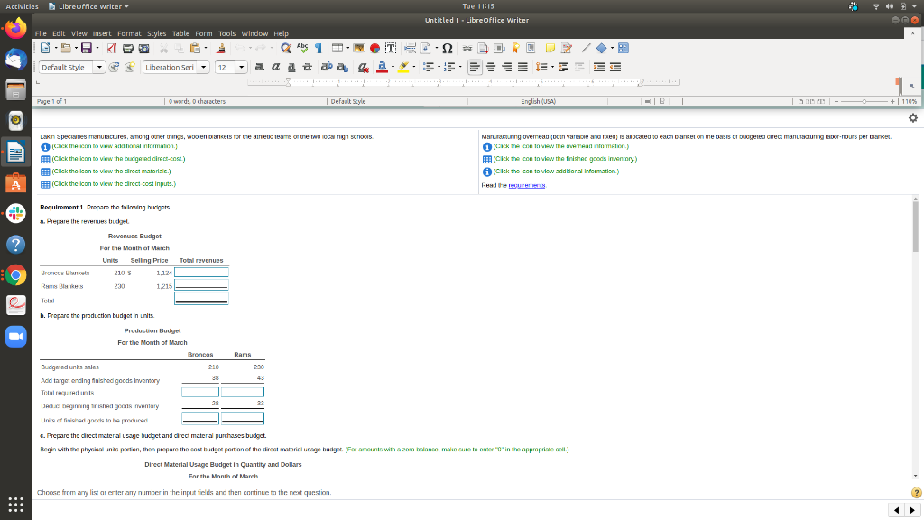Open the Help menu

[x=282, y=33]
